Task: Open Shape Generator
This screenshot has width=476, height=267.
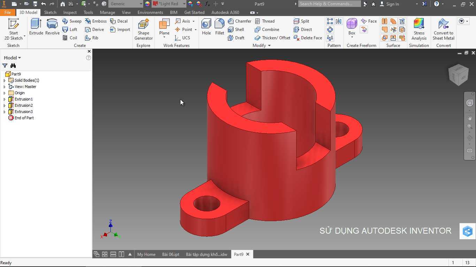Action: (x=144, y=29)
